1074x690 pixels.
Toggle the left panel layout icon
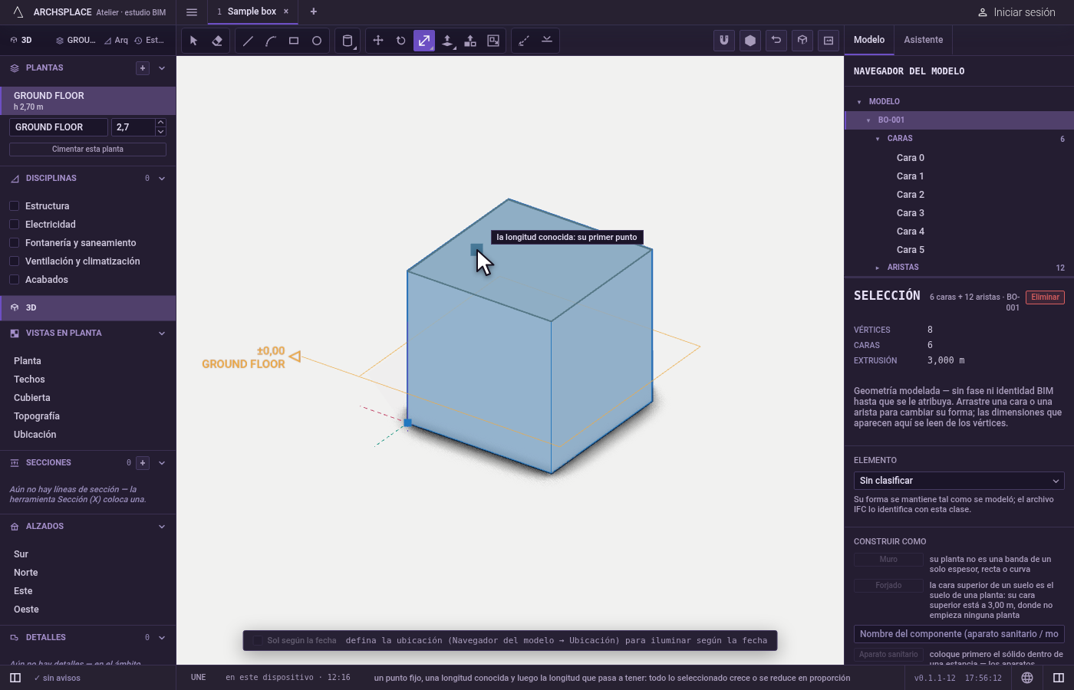(15, 678)
